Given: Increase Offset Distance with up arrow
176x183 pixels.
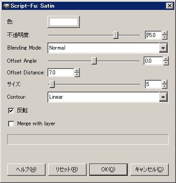Looking at the screenshot, I should pyautogui.click(x=77, y=70).
